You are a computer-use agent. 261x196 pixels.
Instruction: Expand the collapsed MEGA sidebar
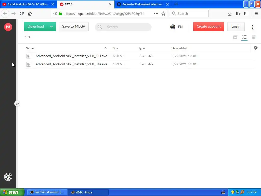point(17,104)
